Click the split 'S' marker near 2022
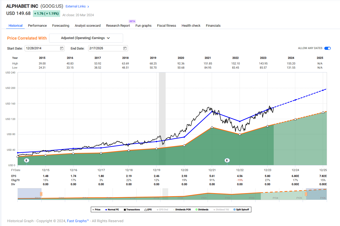The width and height of the screenshot is (340, 226). click(227, 160)
